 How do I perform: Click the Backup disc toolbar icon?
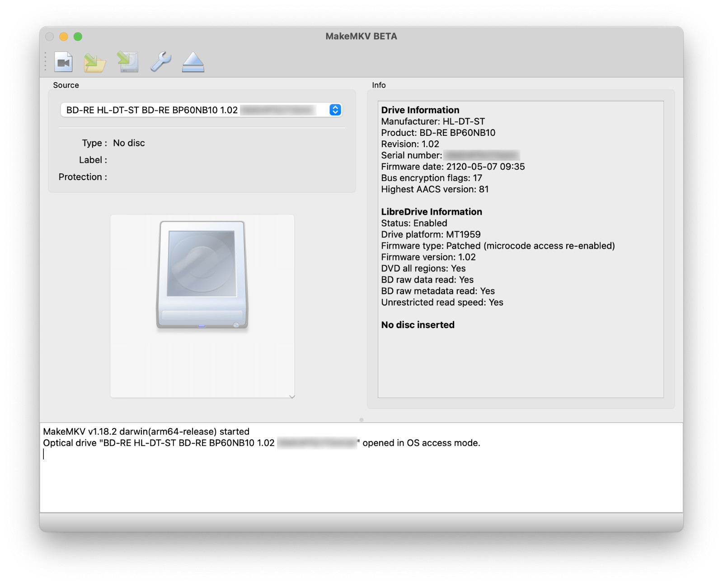coord(128,62)
